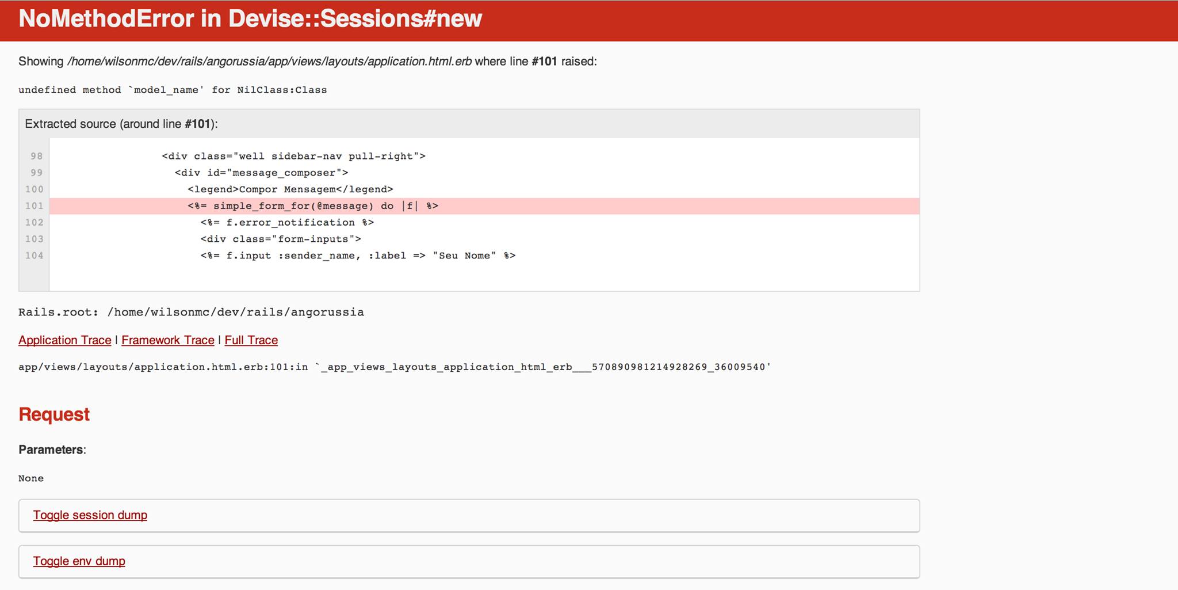Click the Parameters label
Screen dimensions: 1178x590
[52, 450]
